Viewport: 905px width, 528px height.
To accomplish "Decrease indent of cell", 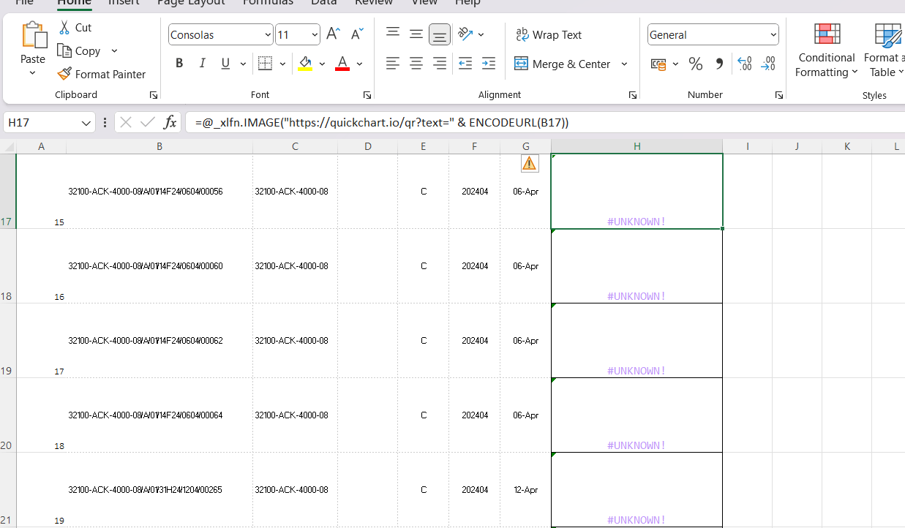I will 465,64.
